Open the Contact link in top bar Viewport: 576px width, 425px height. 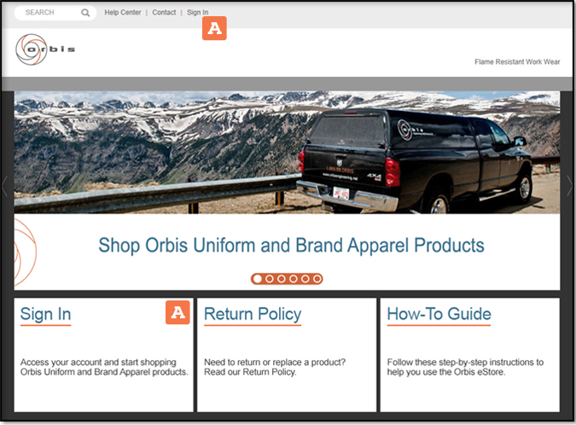point(164,13)
